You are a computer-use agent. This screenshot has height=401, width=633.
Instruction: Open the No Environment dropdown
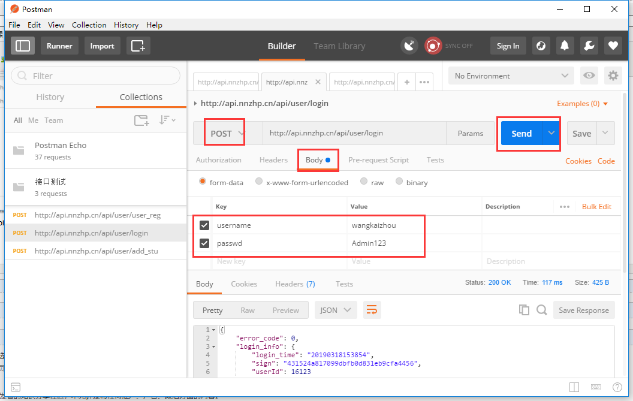coord(511,76)
